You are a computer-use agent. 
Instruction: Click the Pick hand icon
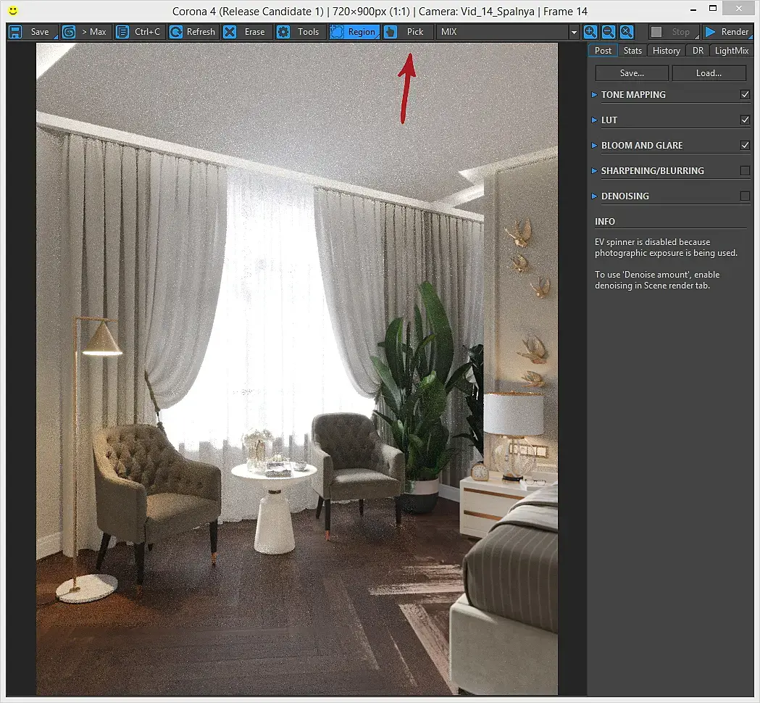391,32
